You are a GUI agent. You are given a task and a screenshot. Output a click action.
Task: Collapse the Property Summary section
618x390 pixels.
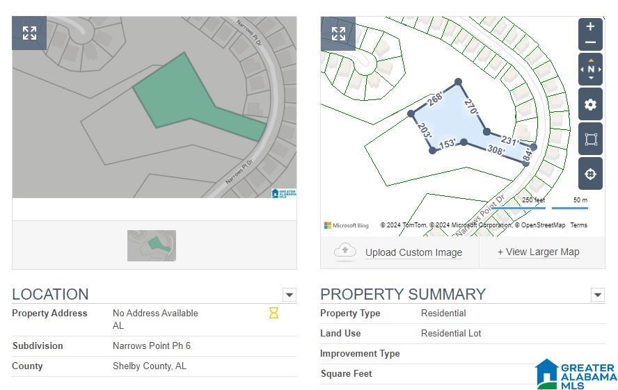coord(598,294)
